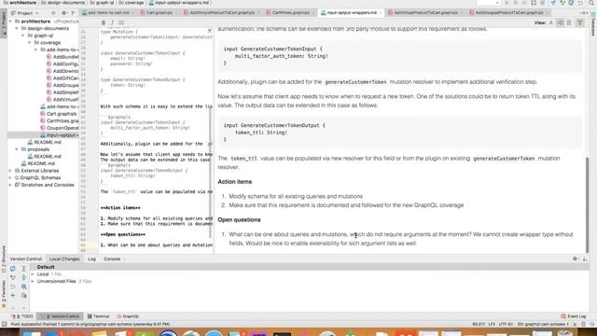Viewport: 597px width, 336px height.
Task: Toggle auto-scroll preview button in View toolbar
Action: [580, 22]
